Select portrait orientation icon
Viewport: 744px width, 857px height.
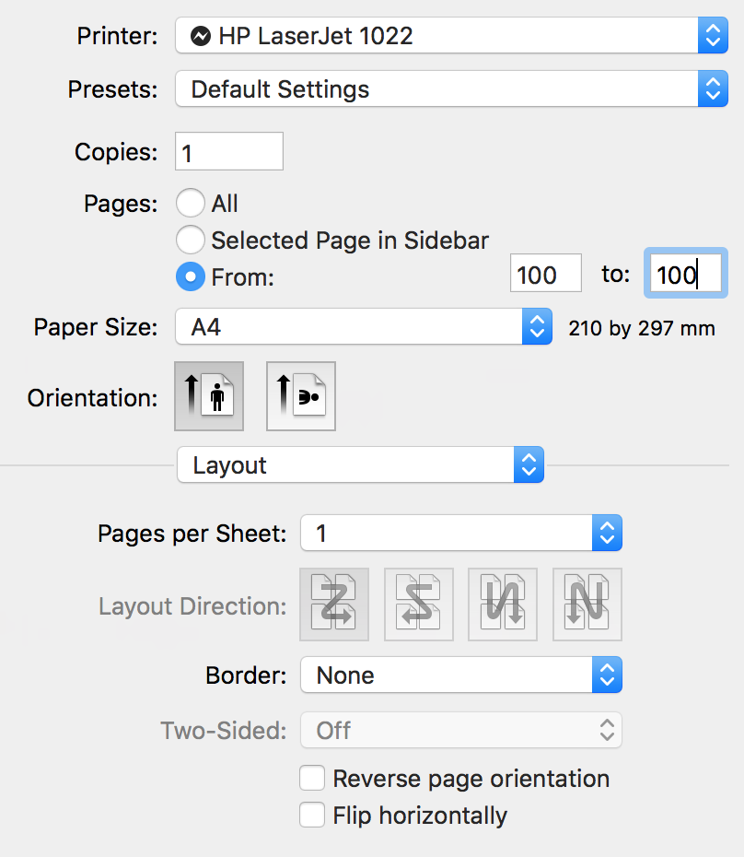click(209, 396)
